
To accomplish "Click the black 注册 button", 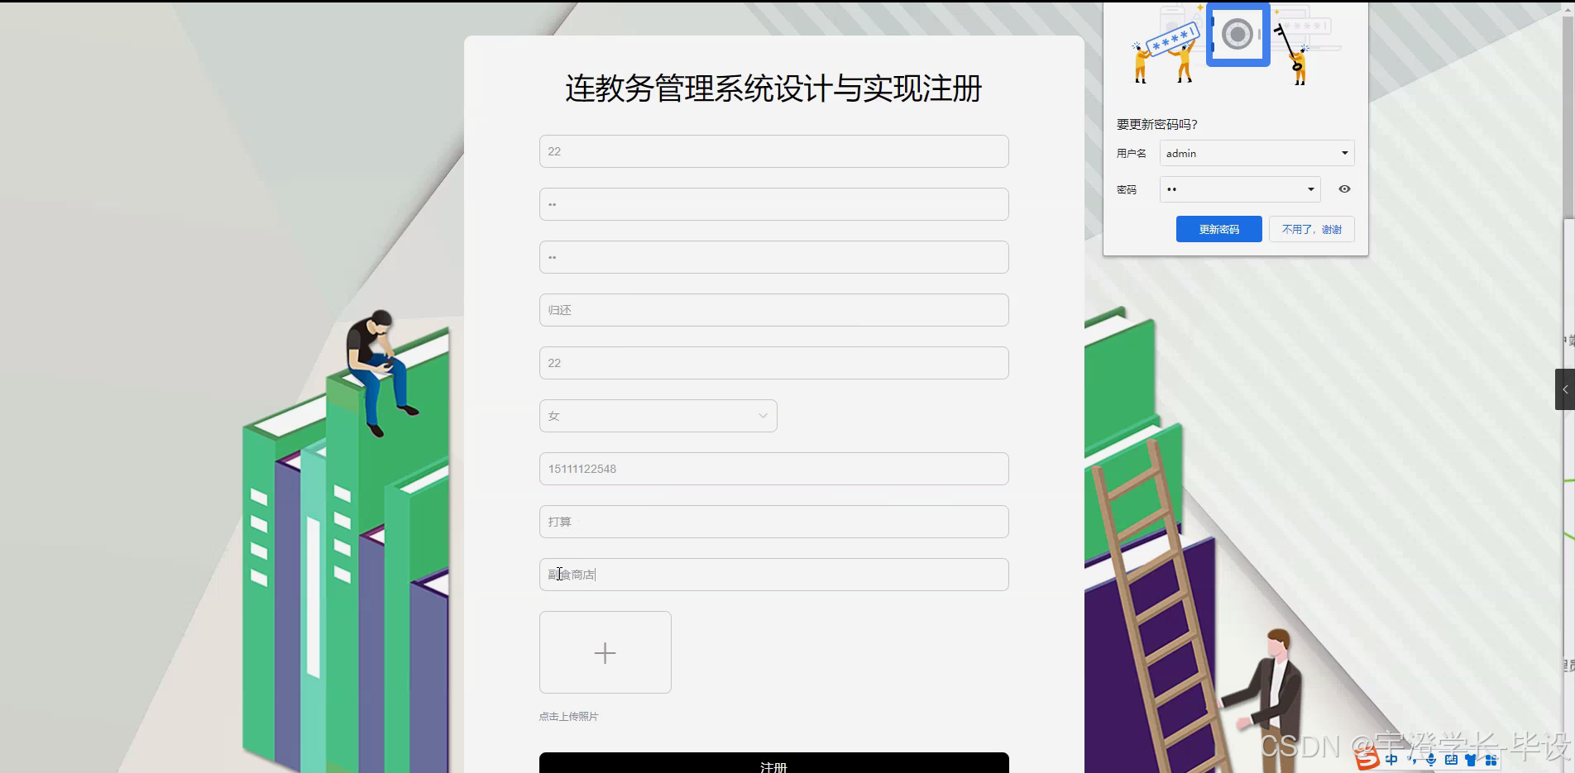I will tap(773, 764).
